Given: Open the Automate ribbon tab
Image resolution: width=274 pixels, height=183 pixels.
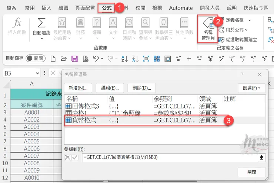Looking at the screenshot, I should 181,8.
